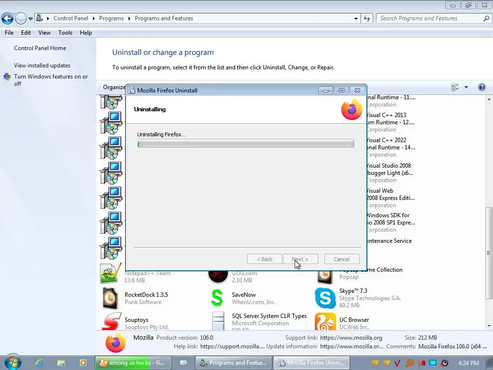Click the Control Panel icon in address bar

click(39, 18)
